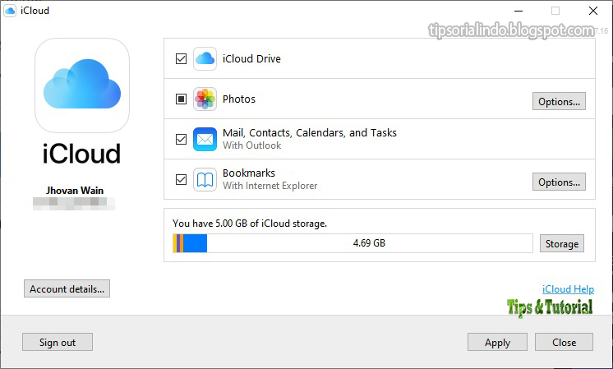Click the 4.69 GB free storage area

click(370, 243)
